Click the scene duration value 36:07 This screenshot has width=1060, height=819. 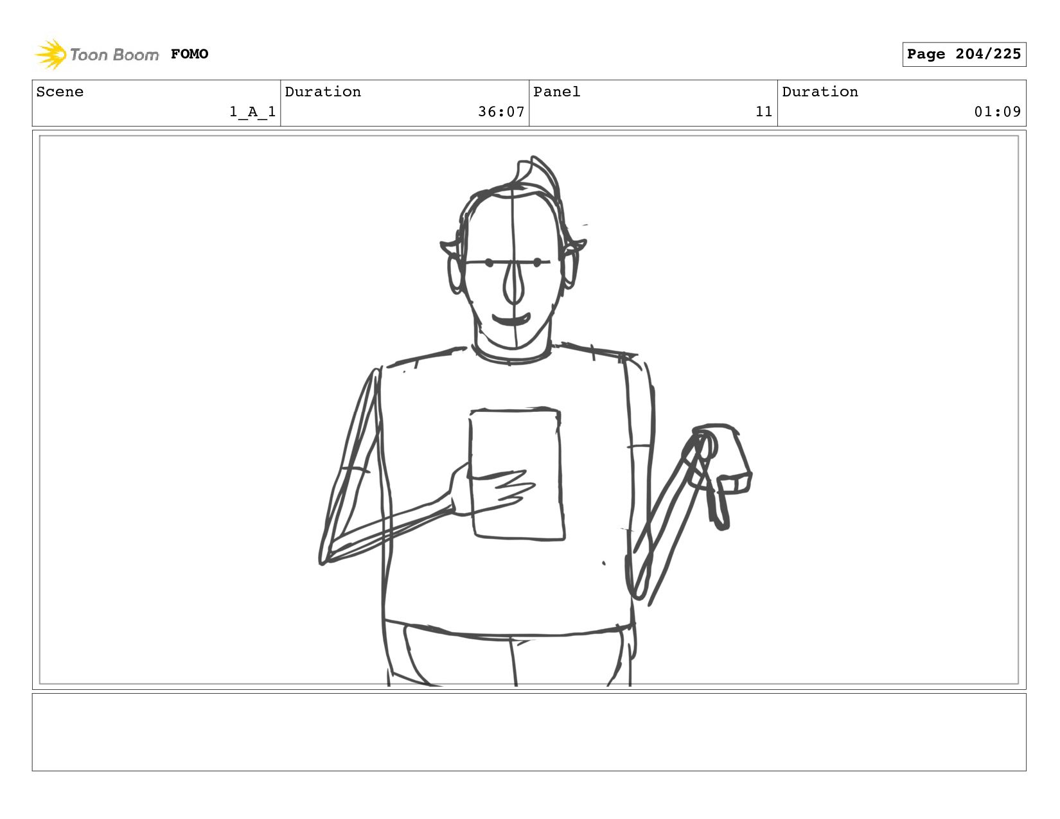501,112
